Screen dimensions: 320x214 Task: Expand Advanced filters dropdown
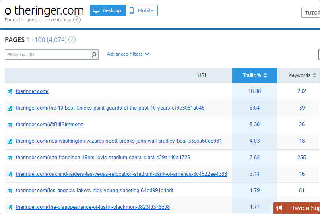pos(128,54)
